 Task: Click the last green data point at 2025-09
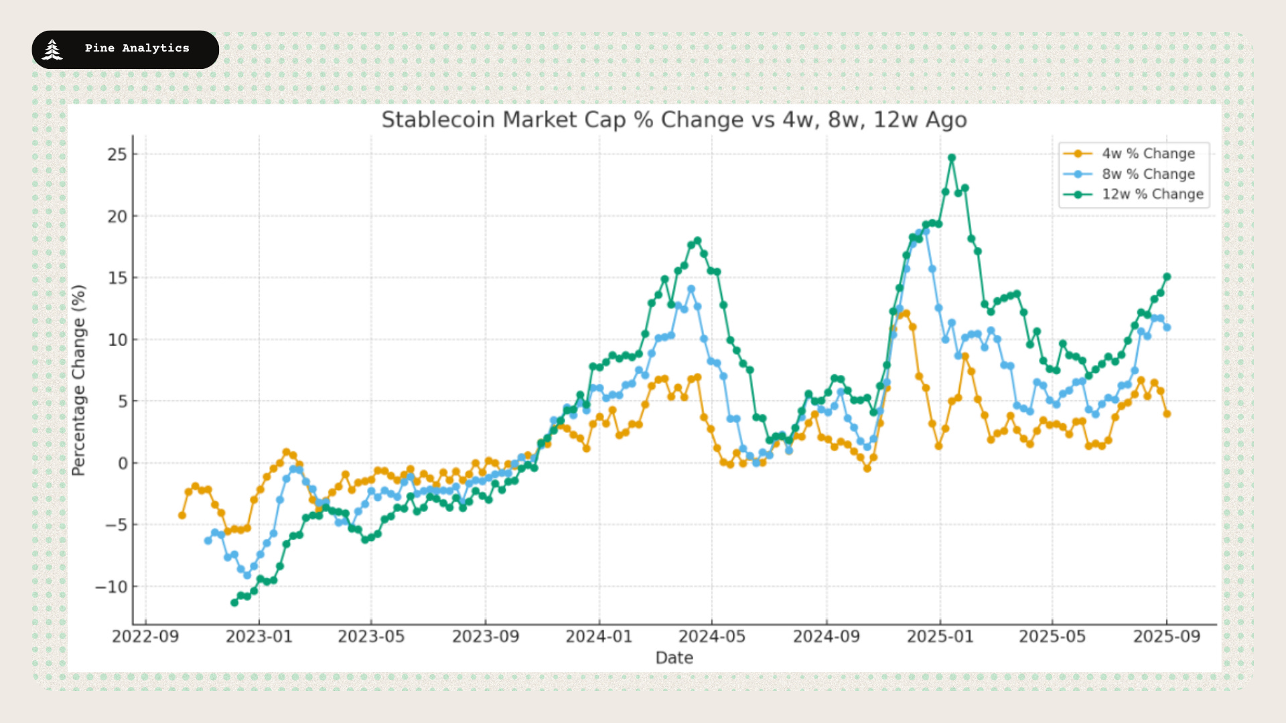1167,276
